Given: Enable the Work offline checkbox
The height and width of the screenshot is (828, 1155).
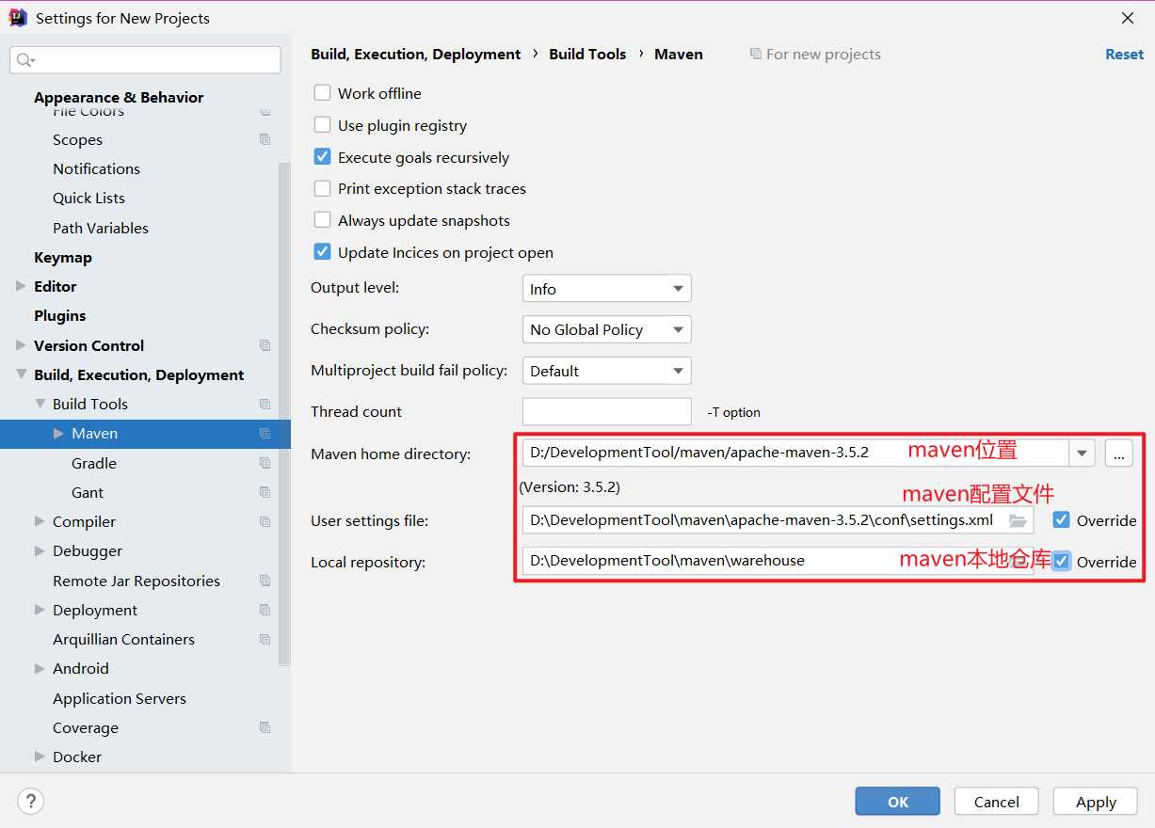Looking at the screenshot, I should [322, 92].
